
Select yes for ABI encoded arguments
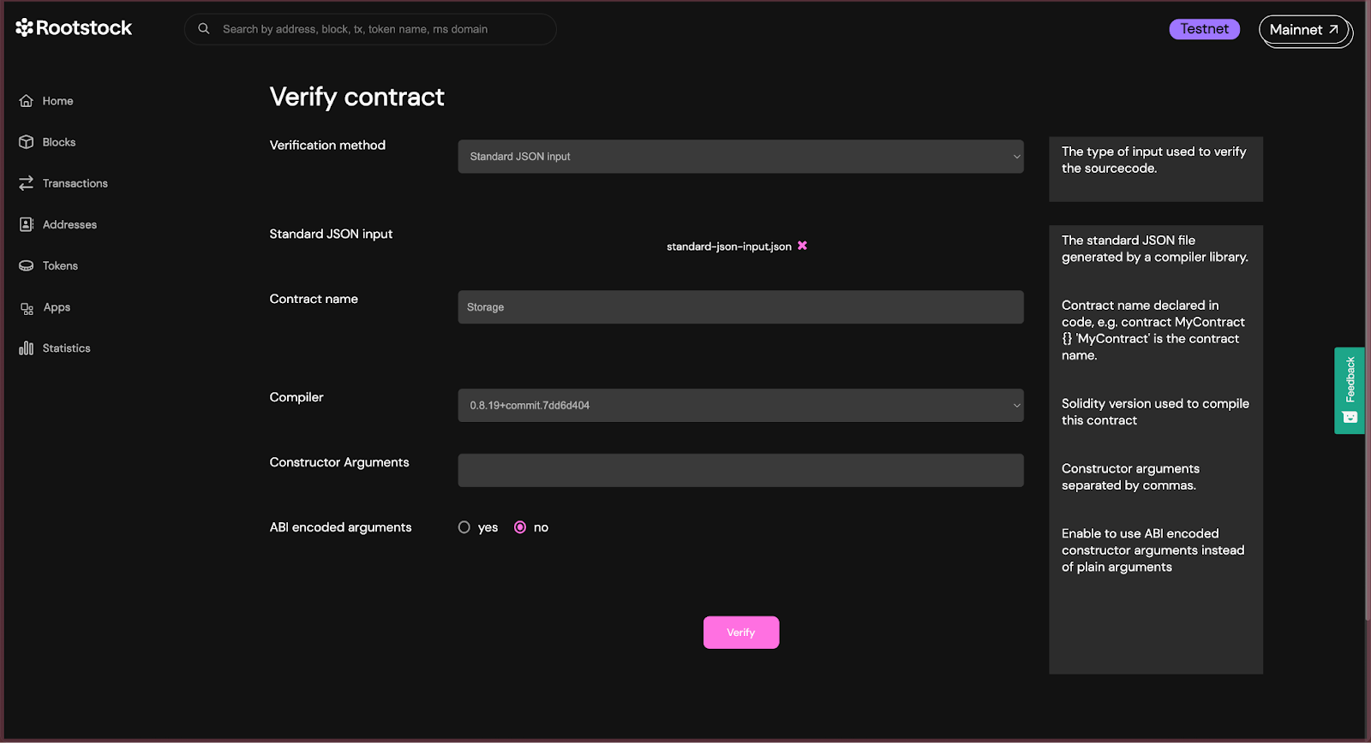(x=464, y=527)
